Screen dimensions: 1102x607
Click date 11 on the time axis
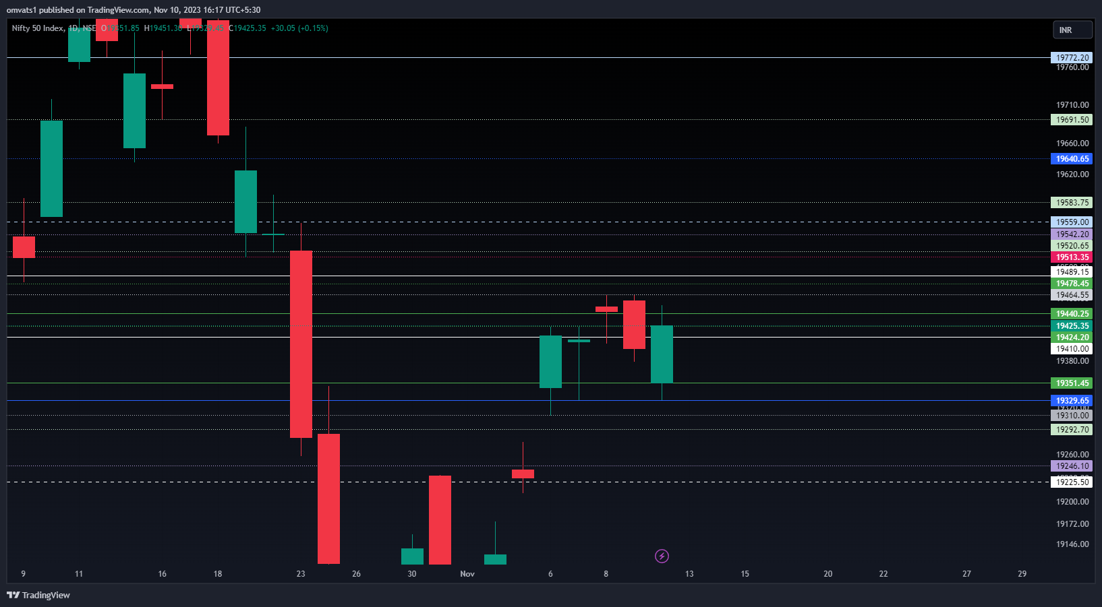point(79,574)
